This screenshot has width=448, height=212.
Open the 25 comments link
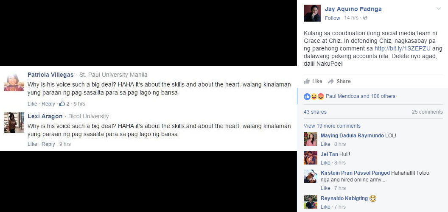427,112
